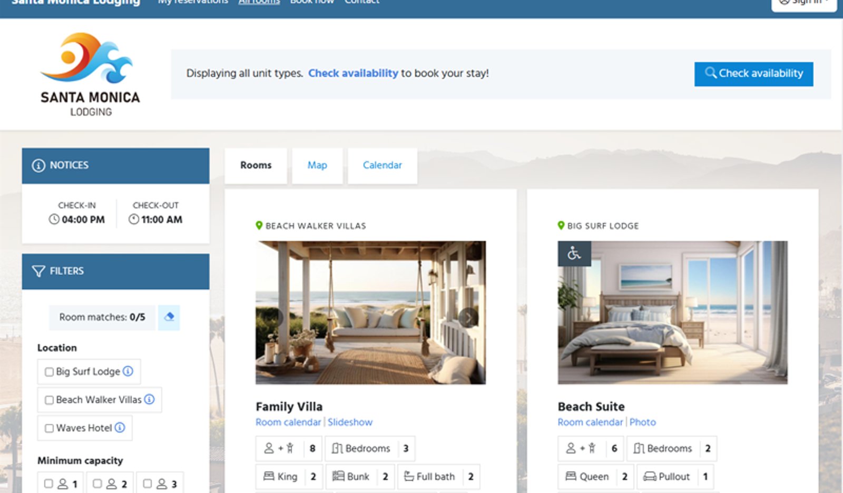Open Beach Suite Photo link

coord(643,422)
